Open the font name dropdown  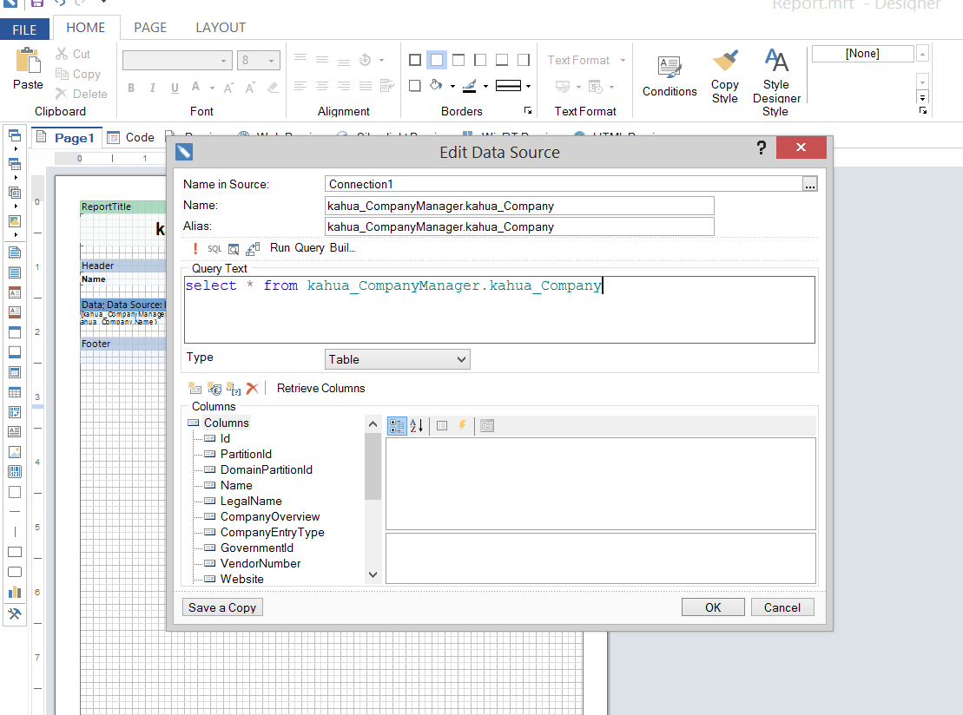pyautogui.click(x=223, y=61)
